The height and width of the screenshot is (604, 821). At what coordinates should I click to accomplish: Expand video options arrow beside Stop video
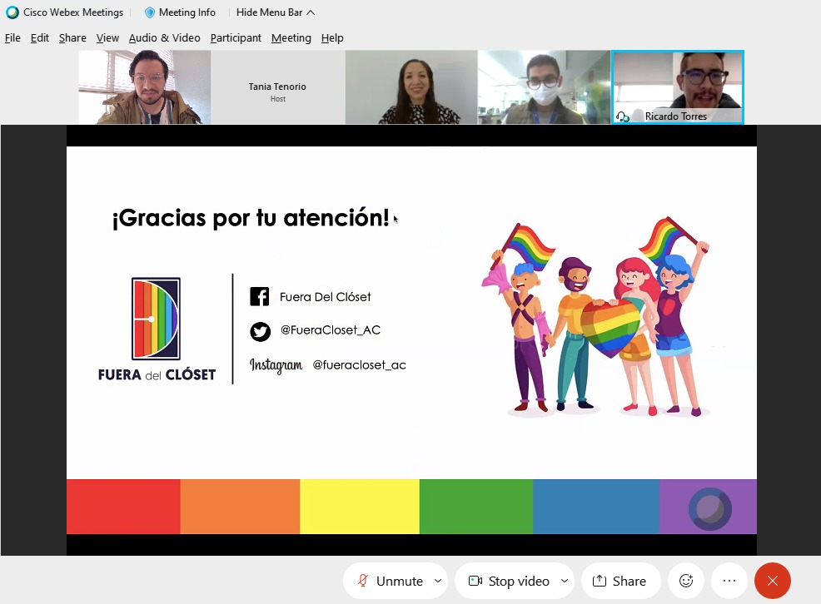click(565, 581)
